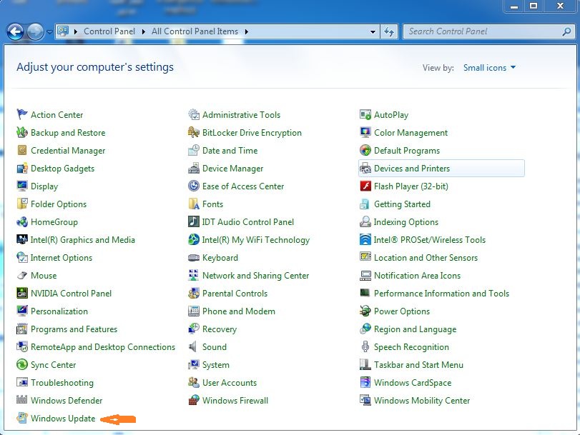The width and height of the screenshot is (580, 435).
Task: Open Internet Options link
Action: [62, 258]
